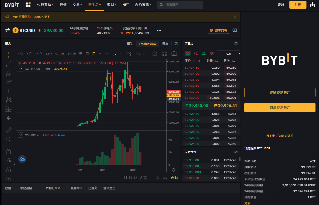Image resolution: width=319 pixels, height=205 pixels.
Task: Toggle log scale on chart
Action: [x=165, y=178]
